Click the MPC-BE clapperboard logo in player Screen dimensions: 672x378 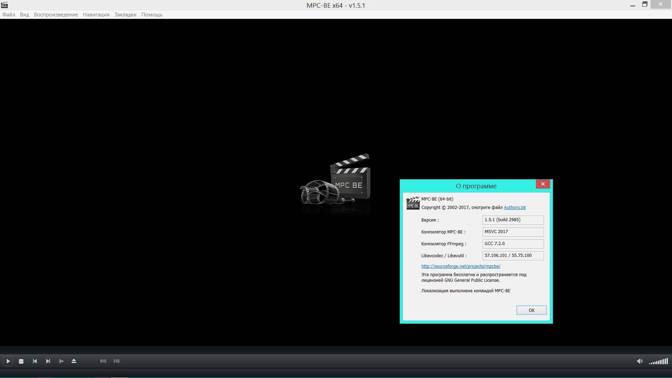[335, 179]
